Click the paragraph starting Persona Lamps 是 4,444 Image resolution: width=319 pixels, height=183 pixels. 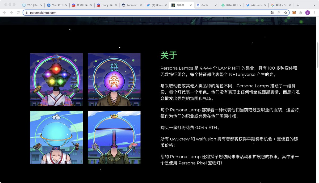[x=229, y=71]
